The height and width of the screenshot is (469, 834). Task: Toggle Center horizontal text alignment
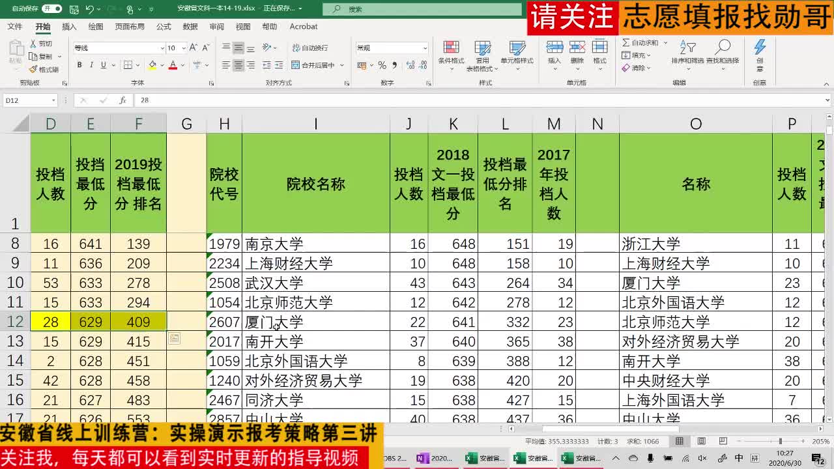coord(238,65)
